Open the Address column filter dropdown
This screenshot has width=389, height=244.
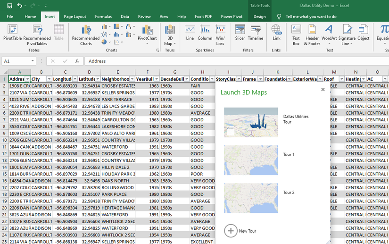point(27,79)
